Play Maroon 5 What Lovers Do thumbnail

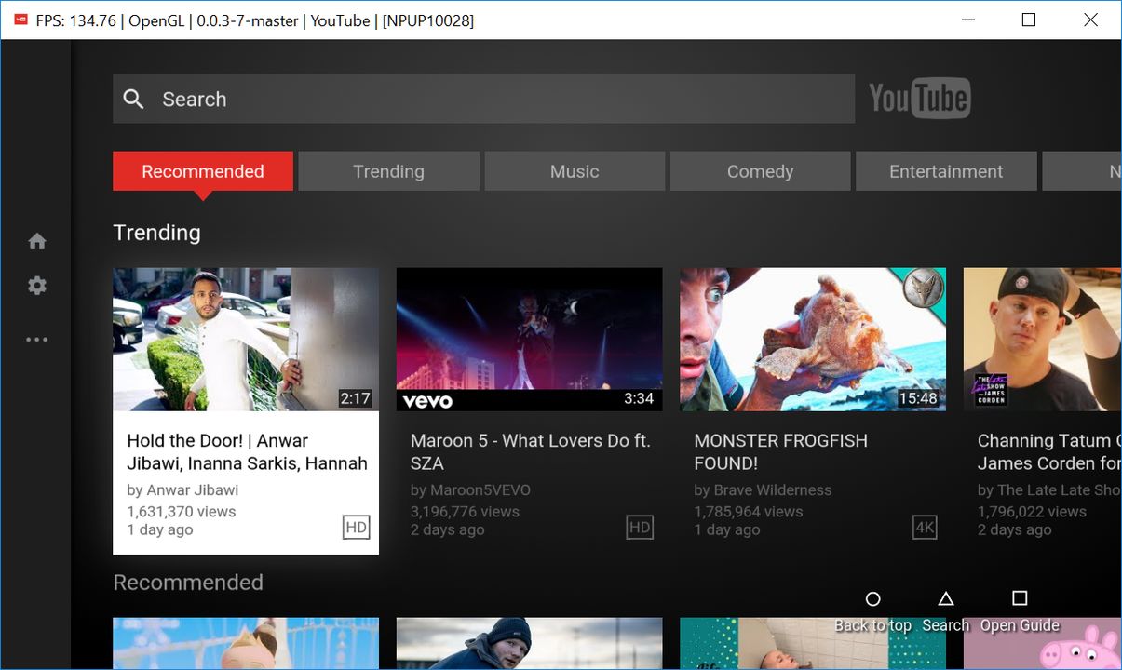[529, 340]
